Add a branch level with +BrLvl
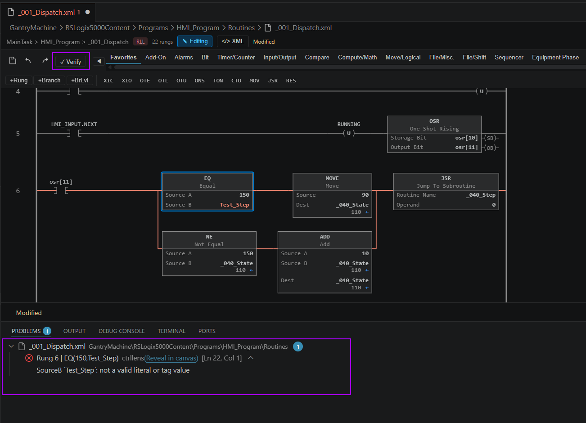 [80, 81]
